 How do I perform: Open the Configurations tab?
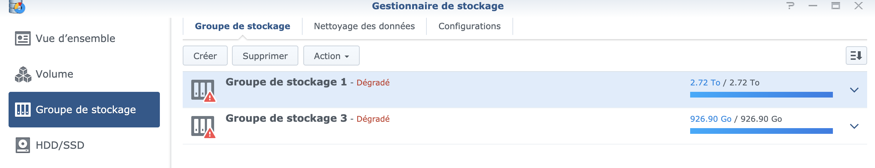469,26
